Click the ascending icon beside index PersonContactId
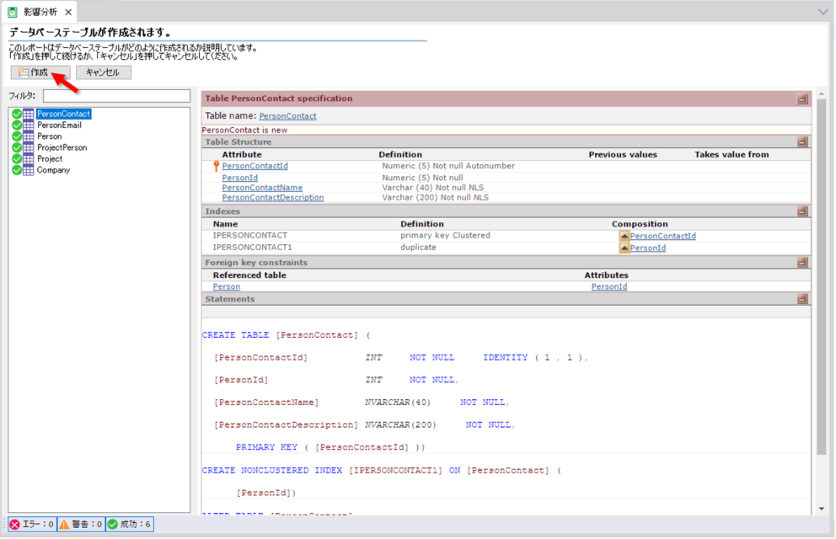Viewport: 836px width, 539px height. click(624, 236)
